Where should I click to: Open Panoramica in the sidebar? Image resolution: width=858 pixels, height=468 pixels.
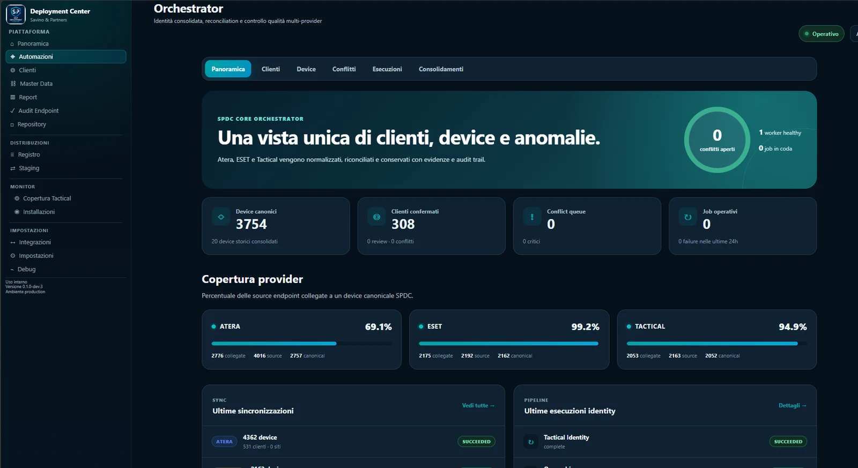65,44
